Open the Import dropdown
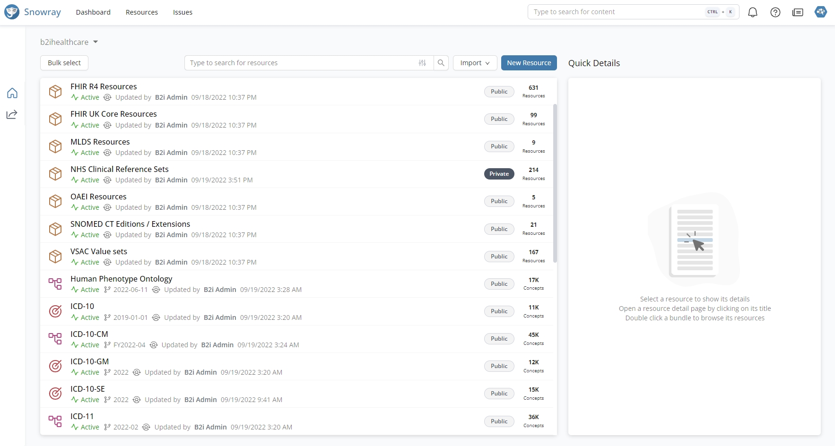Viewport: 835px width, 446px height. (x=475, y=63)
